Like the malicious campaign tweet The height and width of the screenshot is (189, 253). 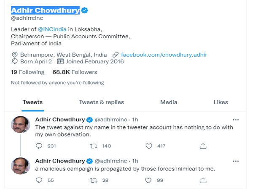(148, 180)
